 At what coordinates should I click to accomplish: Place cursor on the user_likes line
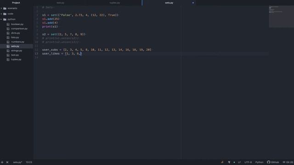[62, 54]
